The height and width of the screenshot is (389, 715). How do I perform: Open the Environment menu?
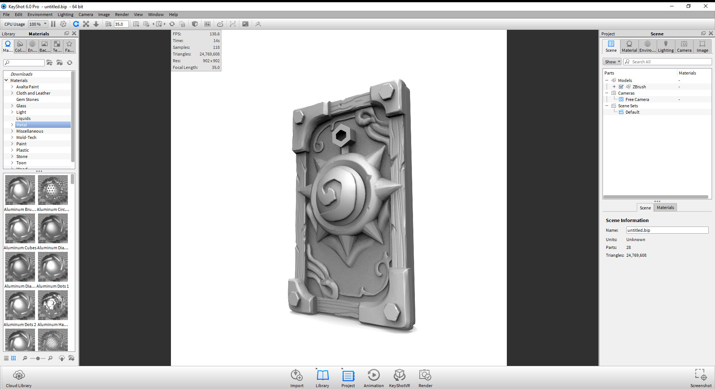coord(40,15)
